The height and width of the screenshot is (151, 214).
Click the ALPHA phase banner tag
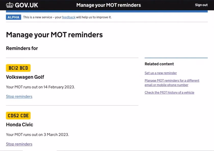pyautogui.click(x=13, y=17)
